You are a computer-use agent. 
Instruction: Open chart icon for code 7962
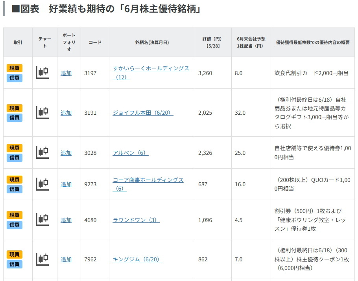click(x=42, y=259)
